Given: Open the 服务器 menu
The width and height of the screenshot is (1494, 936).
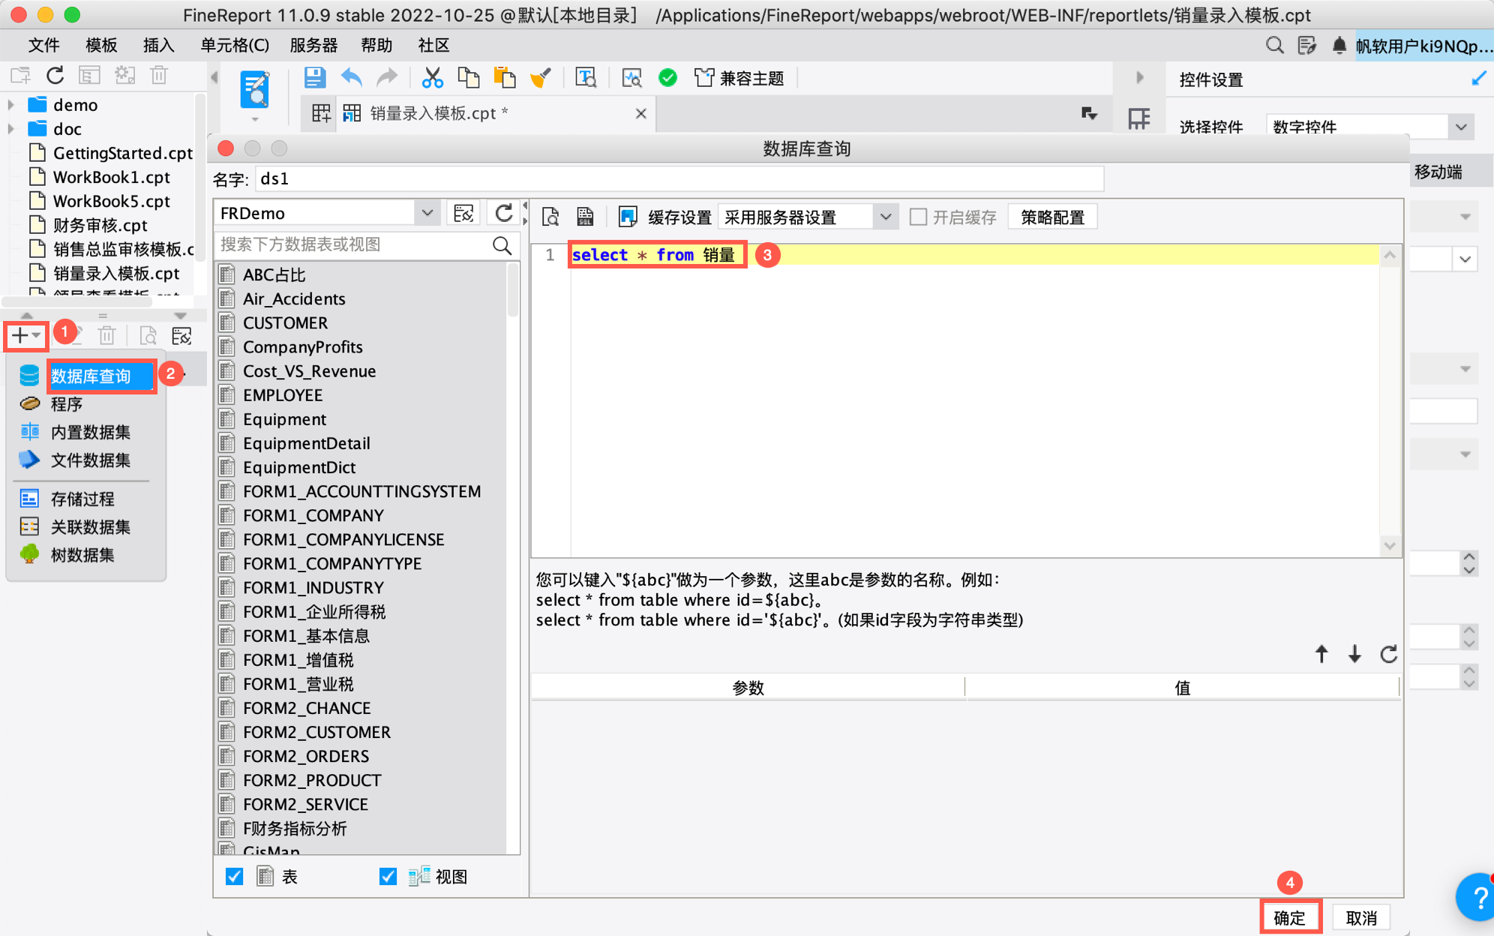Looking at the screenshot, I should click(313, 46).
